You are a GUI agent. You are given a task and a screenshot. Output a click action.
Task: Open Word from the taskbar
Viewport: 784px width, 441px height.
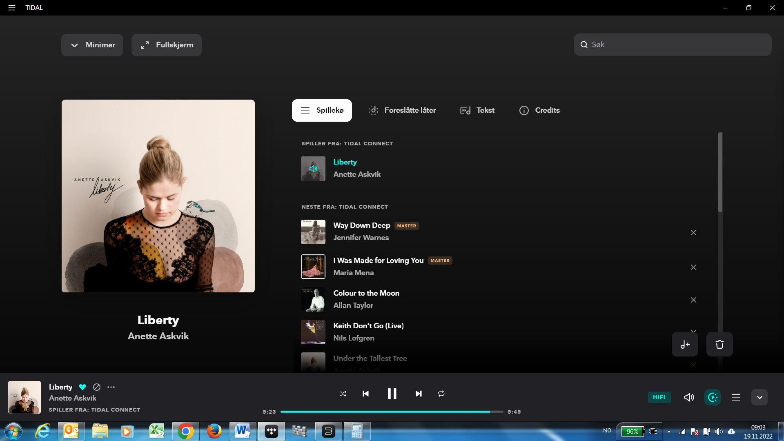[x=243, y=431]
